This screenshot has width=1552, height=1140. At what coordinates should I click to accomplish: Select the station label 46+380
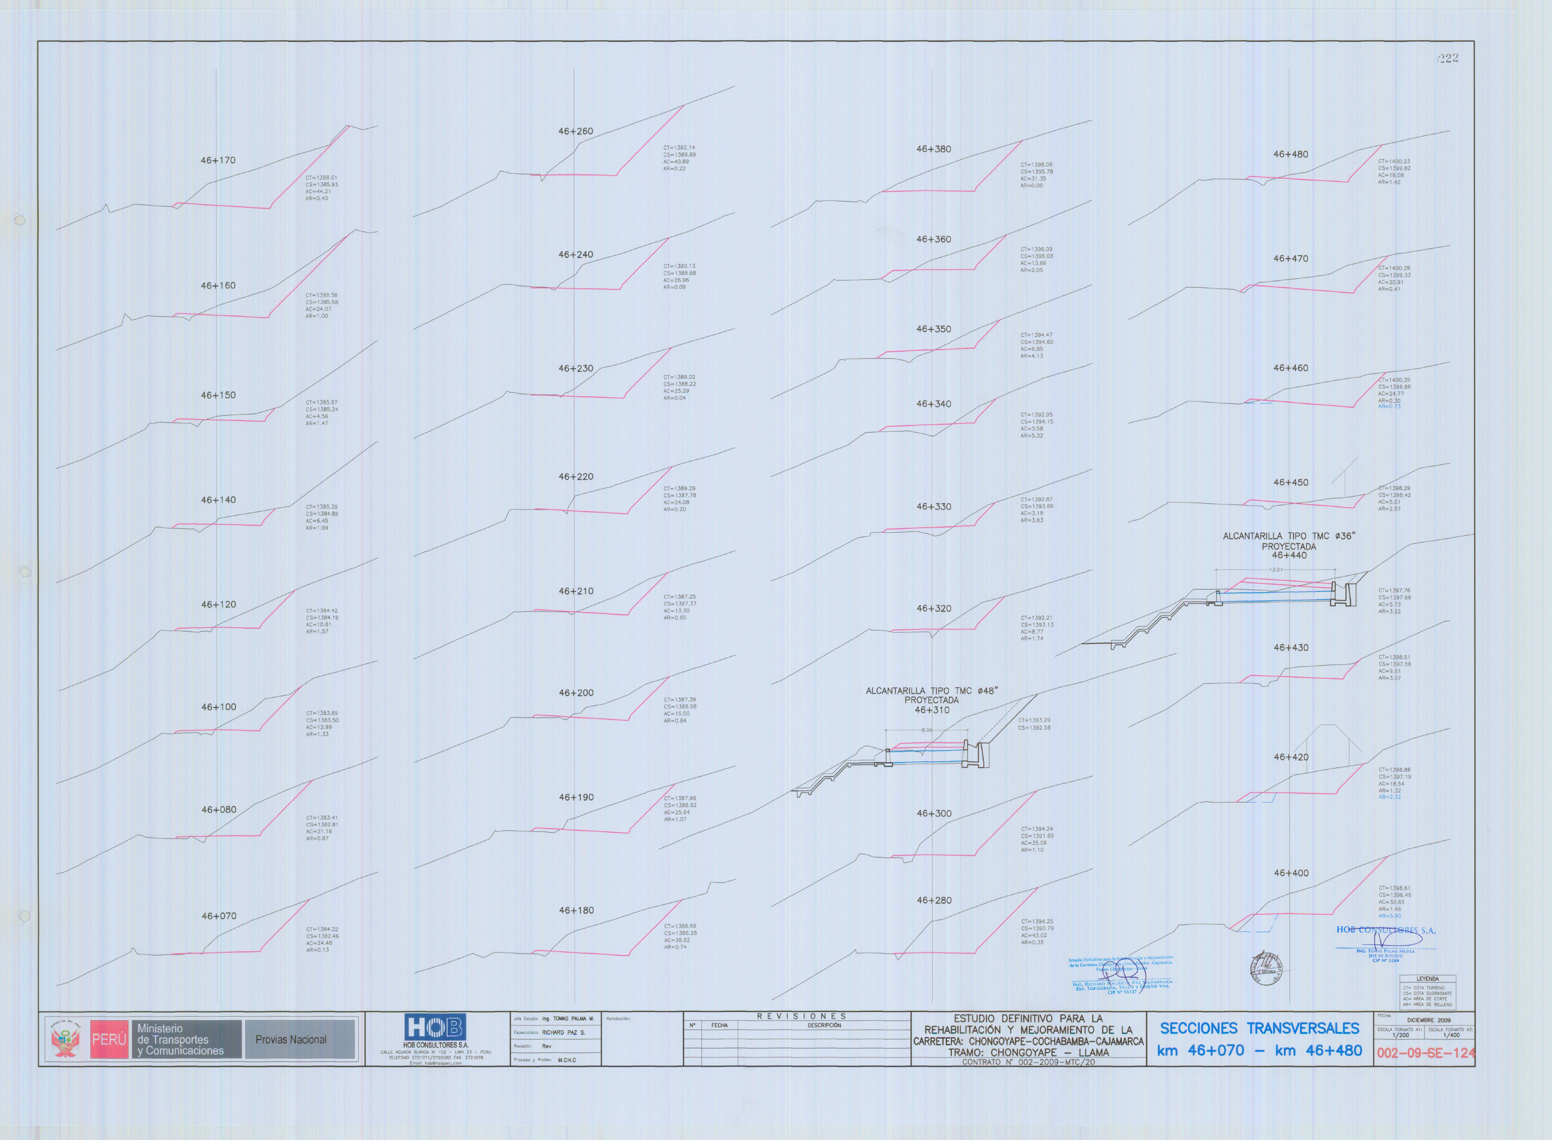tap(933, 148)
